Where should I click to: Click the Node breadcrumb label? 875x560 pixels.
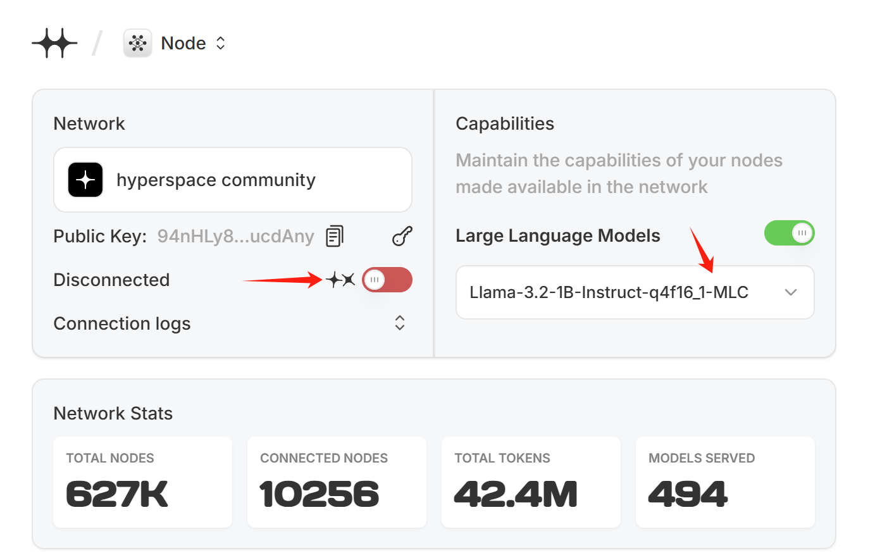[x=183, y=43]
